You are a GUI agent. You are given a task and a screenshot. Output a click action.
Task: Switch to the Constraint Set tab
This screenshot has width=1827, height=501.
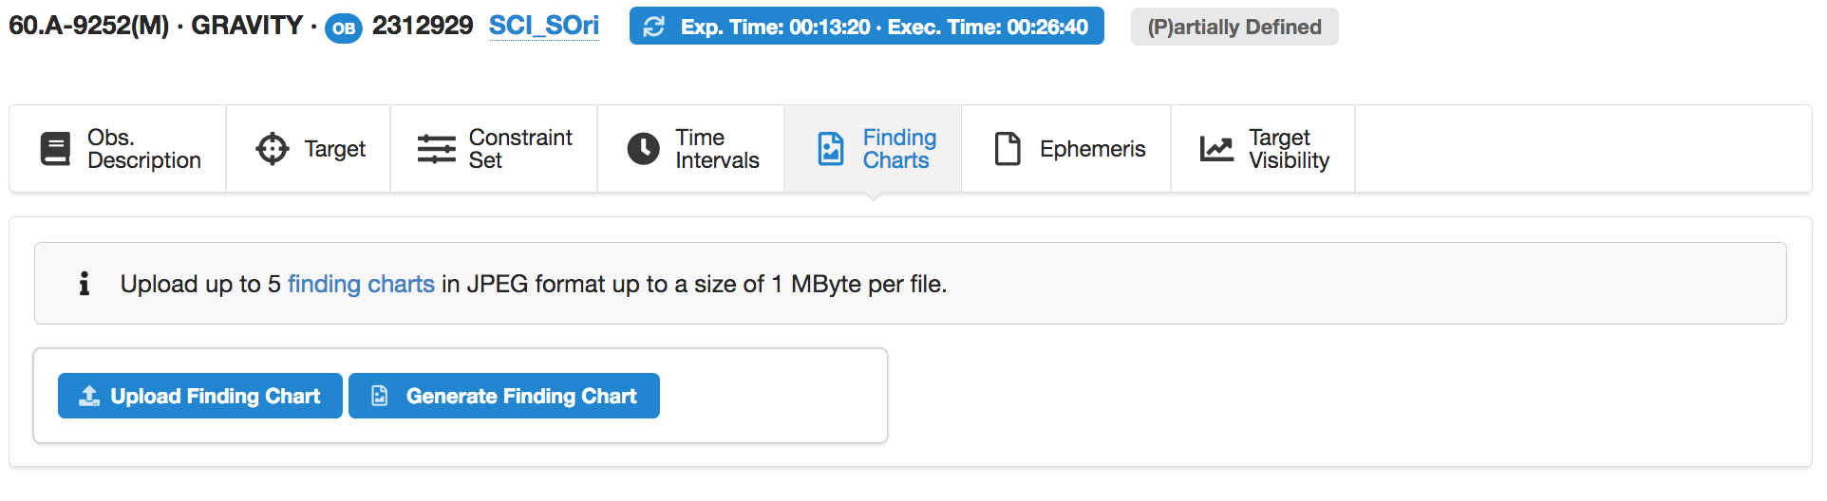[x=494, y=149]
